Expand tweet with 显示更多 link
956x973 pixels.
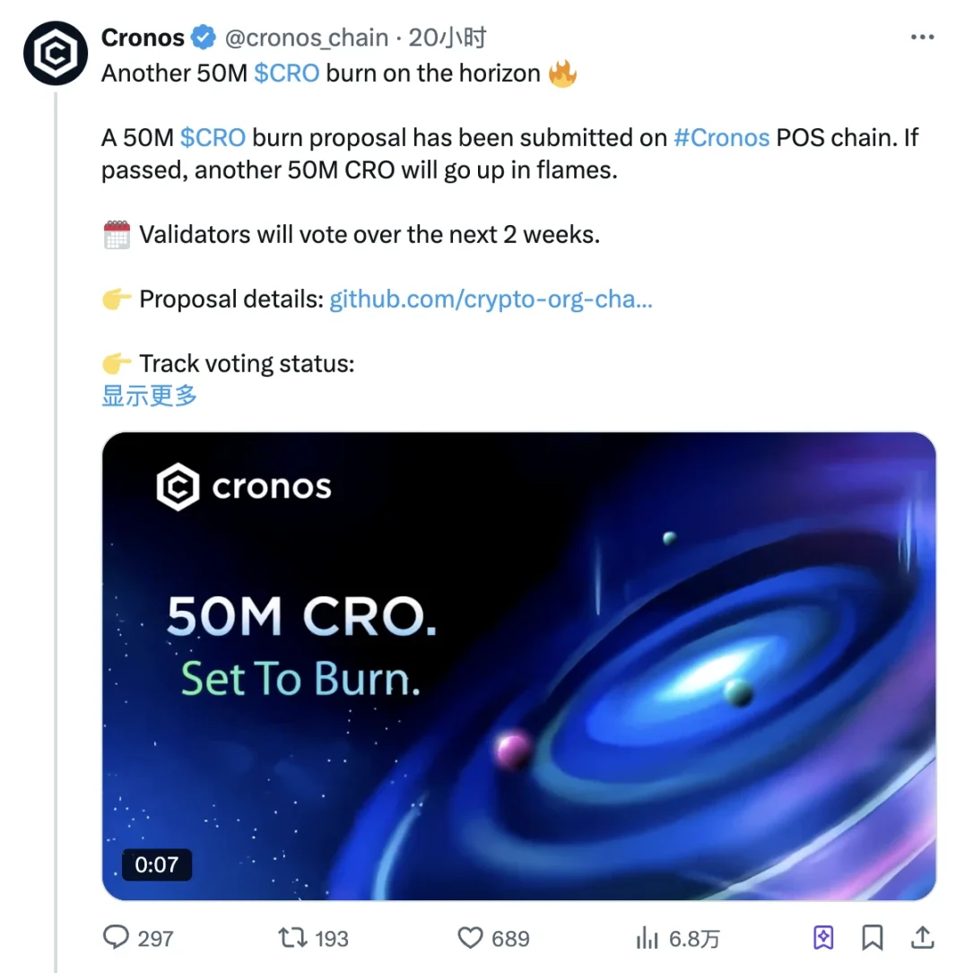pyautogui.click(x=149, y=395)
